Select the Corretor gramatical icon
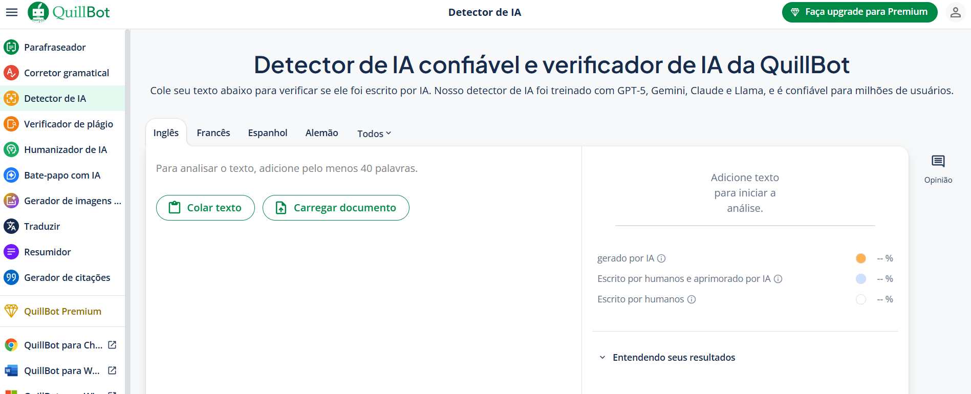 11,73
